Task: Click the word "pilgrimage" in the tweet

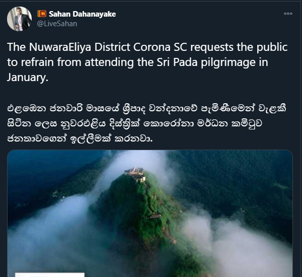Action: [229, 62]
